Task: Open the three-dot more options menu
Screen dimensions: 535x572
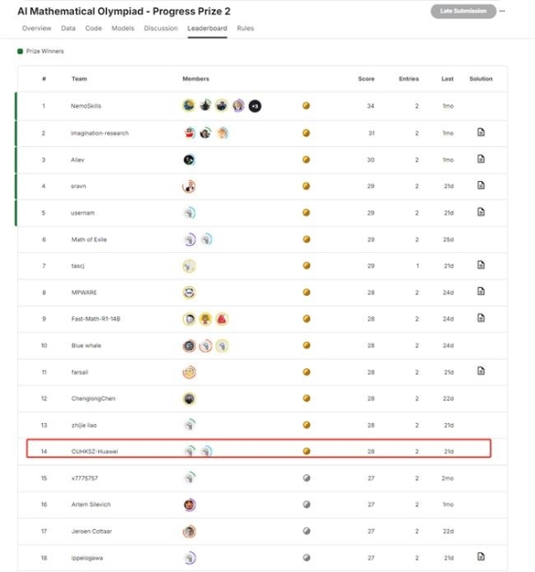Action: coord(502,11)
